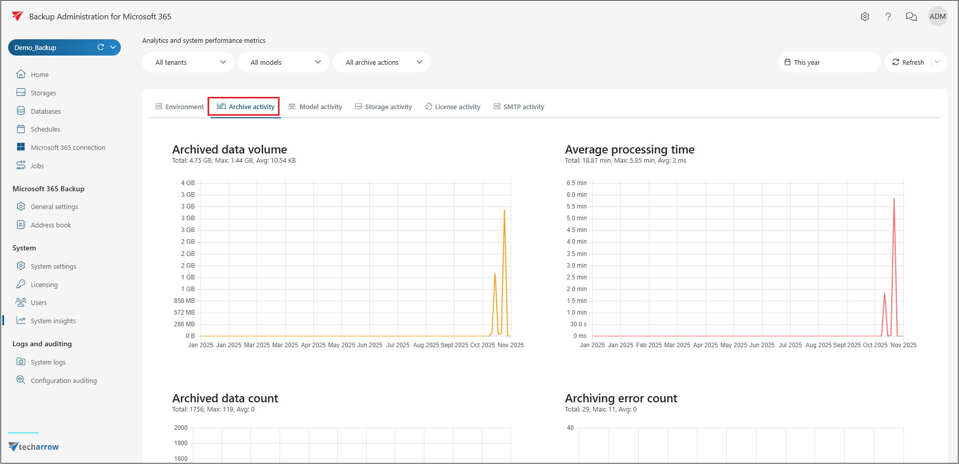Open the This year date range picker

[x=829, y=62]
